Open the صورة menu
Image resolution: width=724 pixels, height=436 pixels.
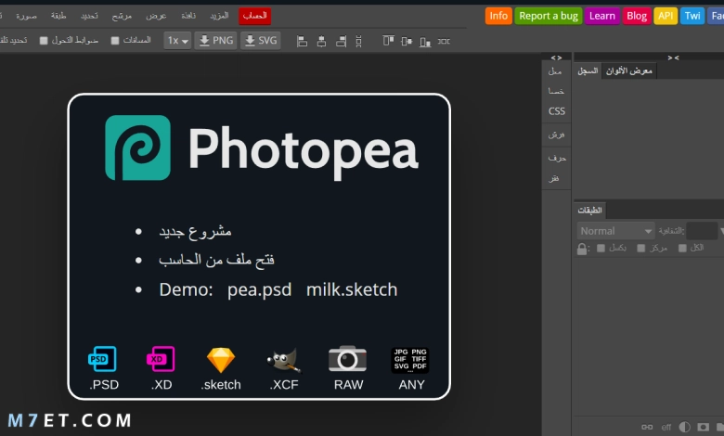pos(26,16)
